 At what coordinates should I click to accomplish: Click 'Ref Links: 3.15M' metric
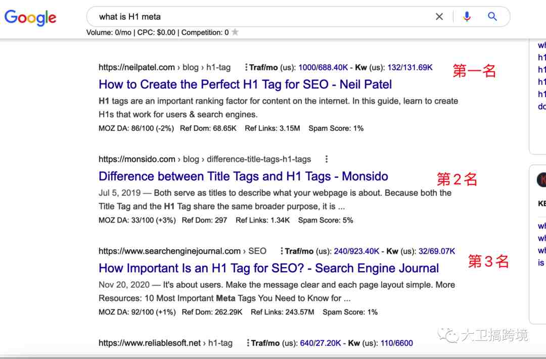pos(272,128)
